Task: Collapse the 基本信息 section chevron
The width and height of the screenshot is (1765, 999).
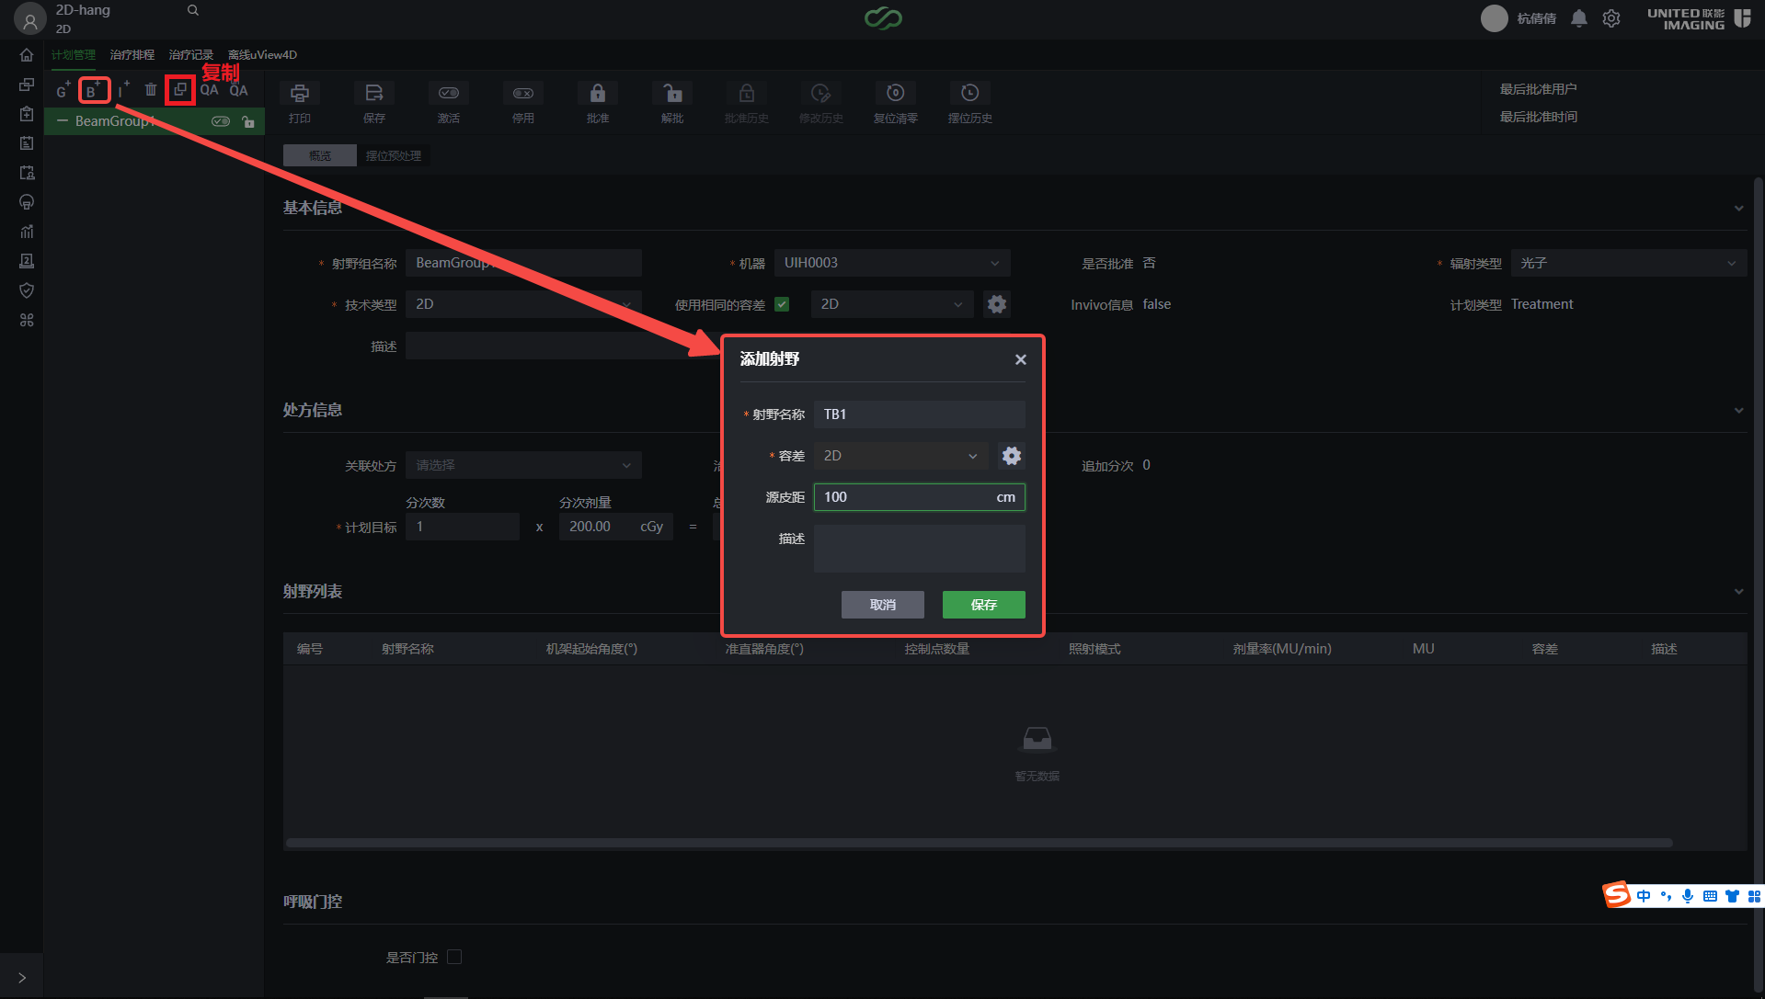Action: tap(1738, 209)
